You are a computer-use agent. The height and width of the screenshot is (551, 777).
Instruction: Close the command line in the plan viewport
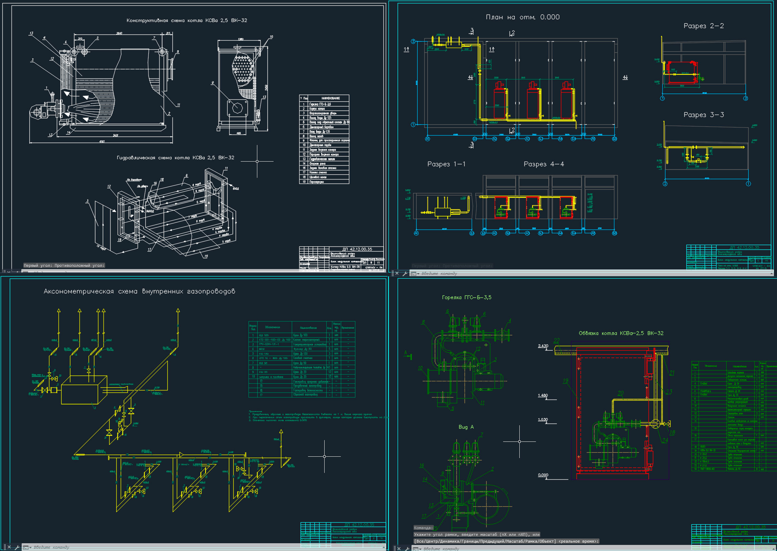[397, 273]
